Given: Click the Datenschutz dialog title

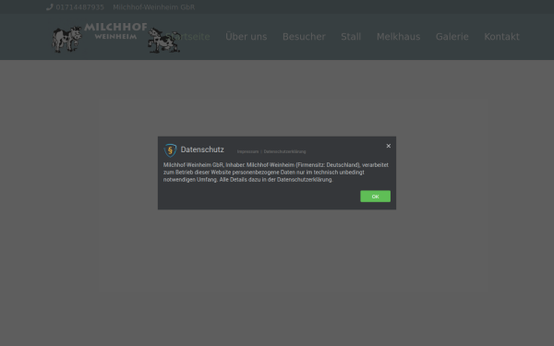Looking at the screenshot, I should tap(202, 149).
